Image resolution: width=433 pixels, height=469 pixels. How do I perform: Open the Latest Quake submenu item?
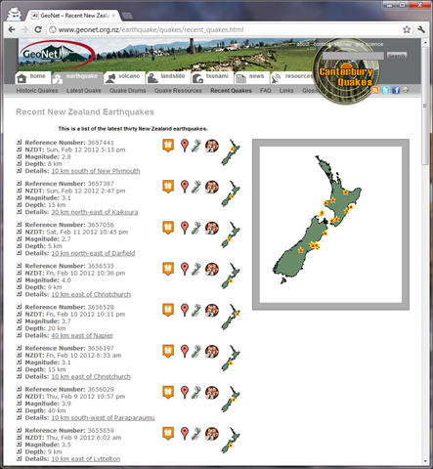pyautogui.click(x=84, y=91)
